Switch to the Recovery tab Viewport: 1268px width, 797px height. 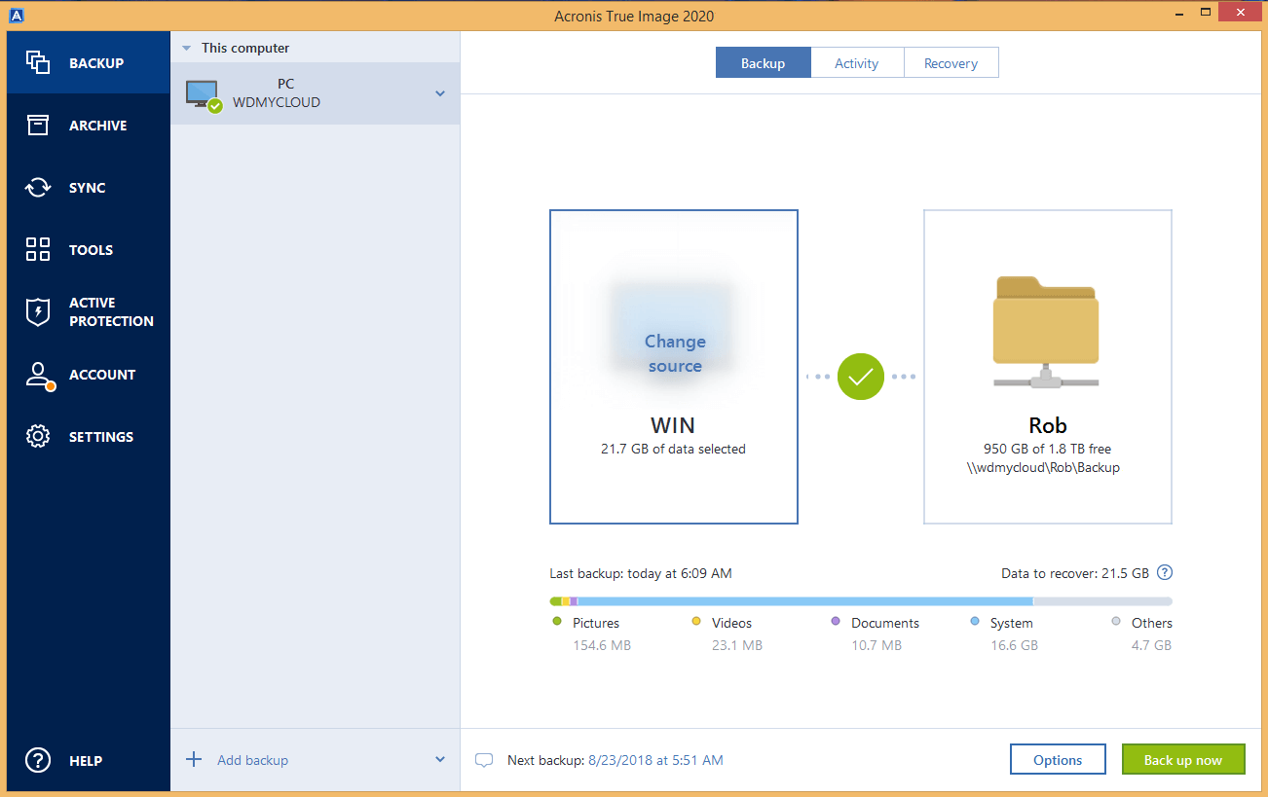coord(951,63)
